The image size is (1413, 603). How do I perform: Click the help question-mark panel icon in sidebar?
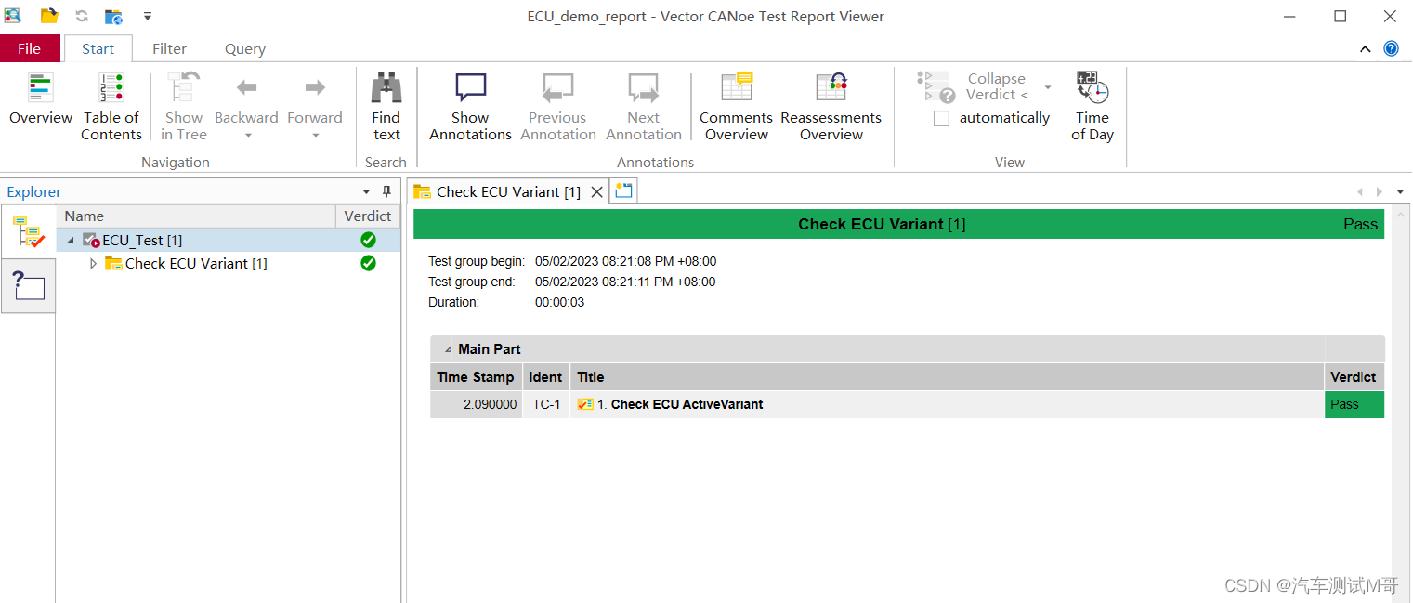pyautogui.click(x=28, y=285)
